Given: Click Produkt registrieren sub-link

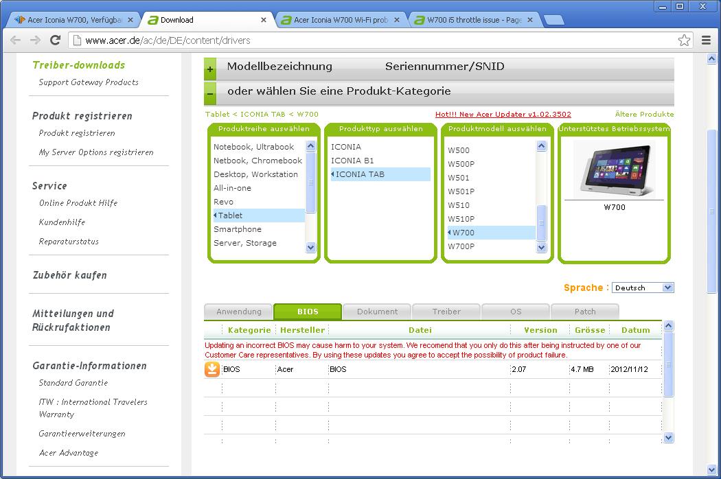Looking at the screenshot, I should point(77,133).
